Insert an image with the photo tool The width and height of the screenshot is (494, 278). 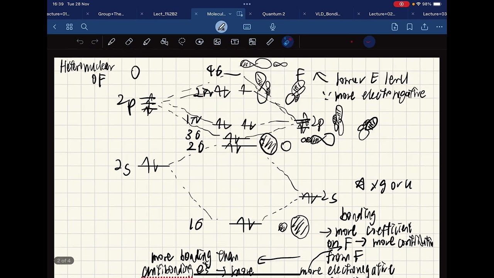click(x=217, y=42)
